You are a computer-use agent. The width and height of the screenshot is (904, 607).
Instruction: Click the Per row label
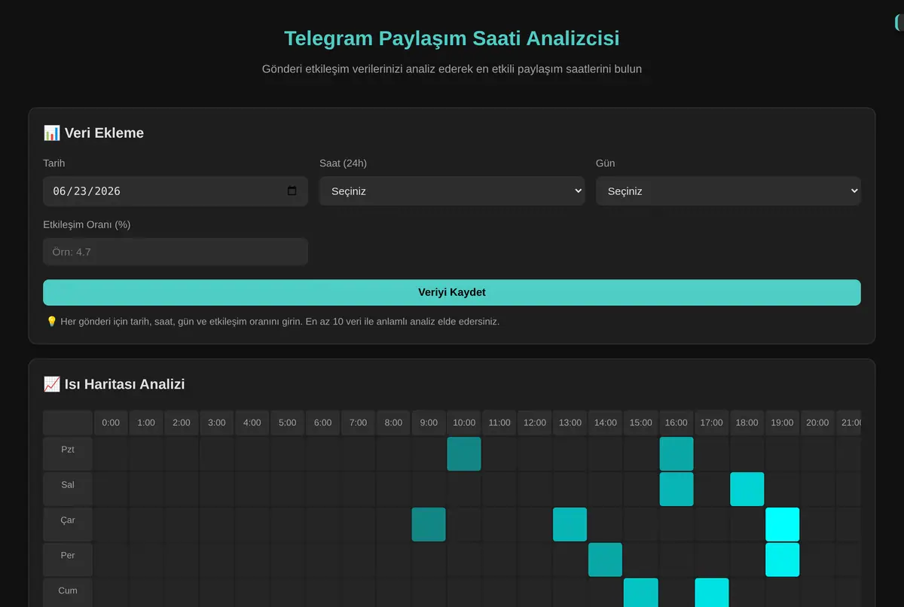click(68, 560)
